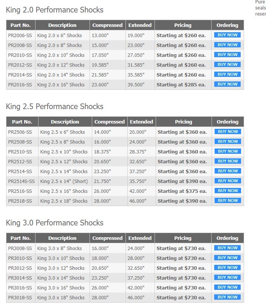266x305 pixels.
Task: Buy the PR2506-SS King 2.5 x 6" shock
Action: click(x=228, y=132)
